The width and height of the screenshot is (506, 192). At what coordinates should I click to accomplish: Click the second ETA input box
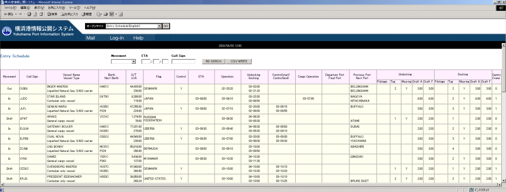click(x=156, y=62)
